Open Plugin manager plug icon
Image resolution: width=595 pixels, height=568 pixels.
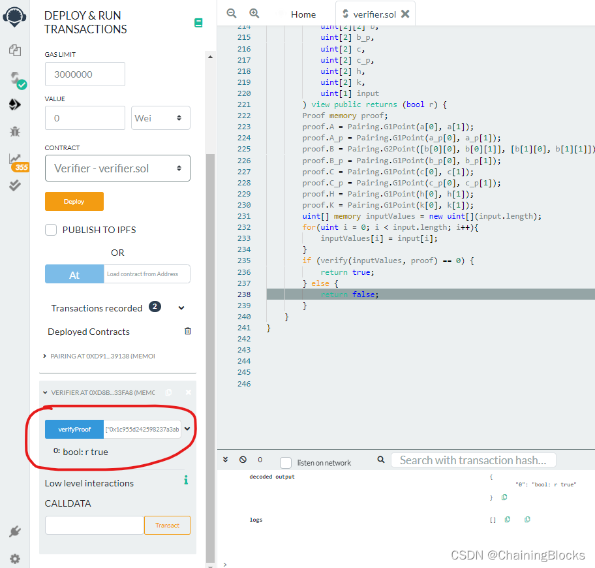15,531
